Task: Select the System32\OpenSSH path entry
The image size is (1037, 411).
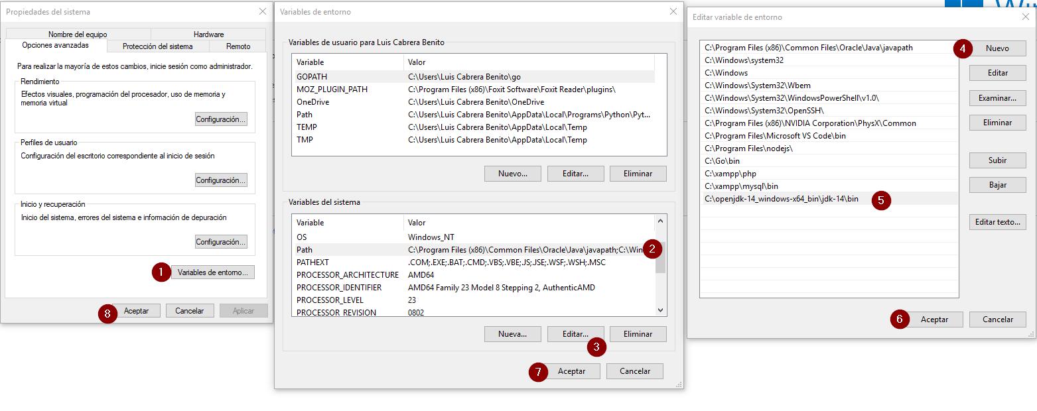Action: (829, 111)
